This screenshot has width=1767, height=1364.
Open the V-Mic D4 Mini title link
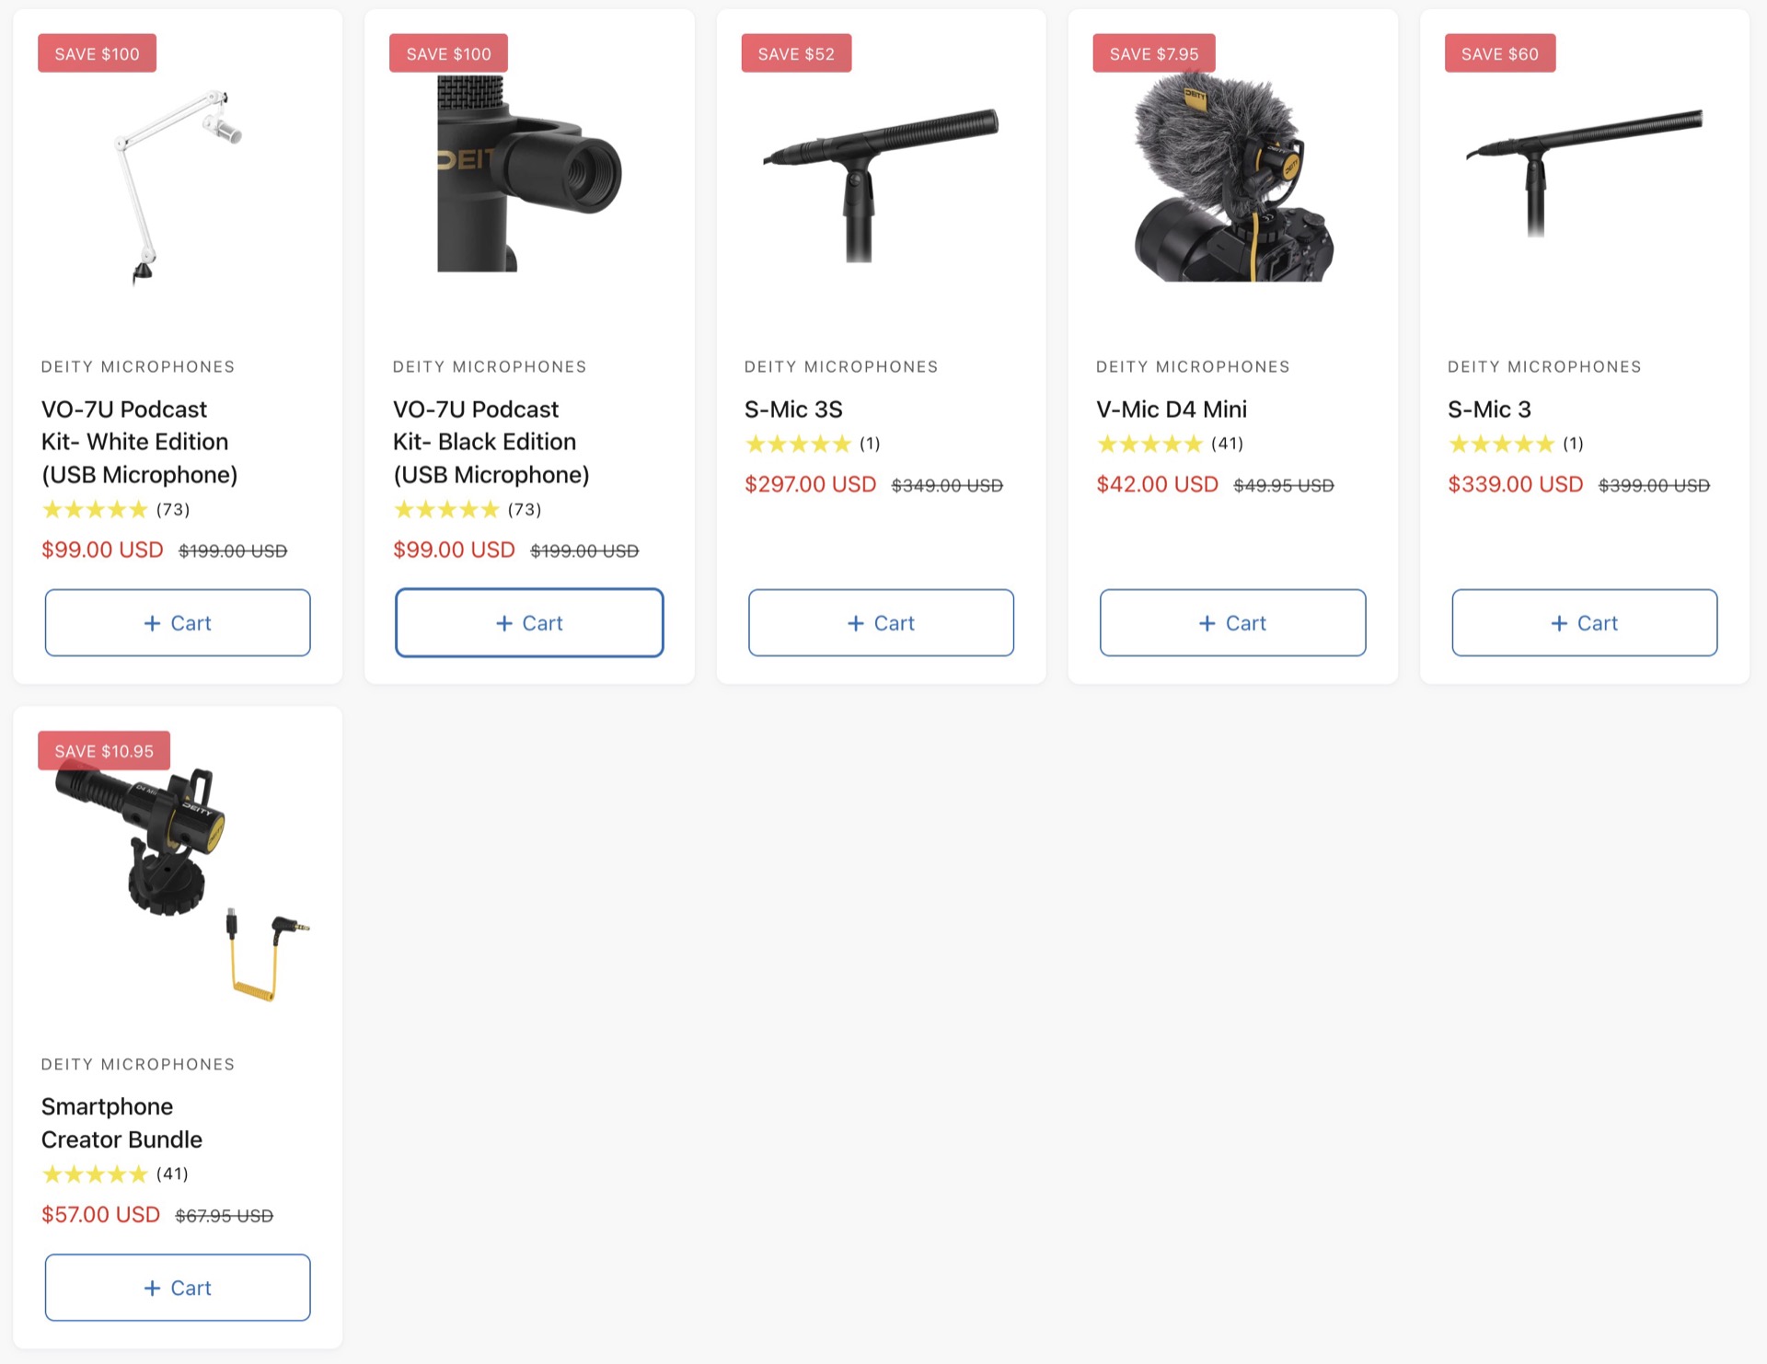coord(1172,410)
